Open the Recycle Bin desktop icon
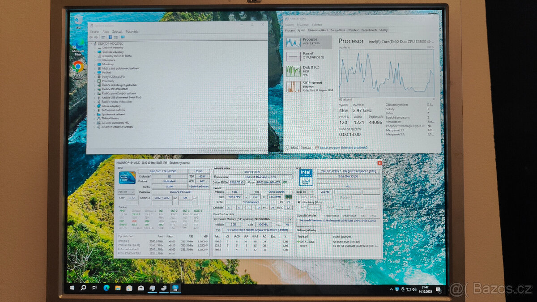 pos(79,19)
